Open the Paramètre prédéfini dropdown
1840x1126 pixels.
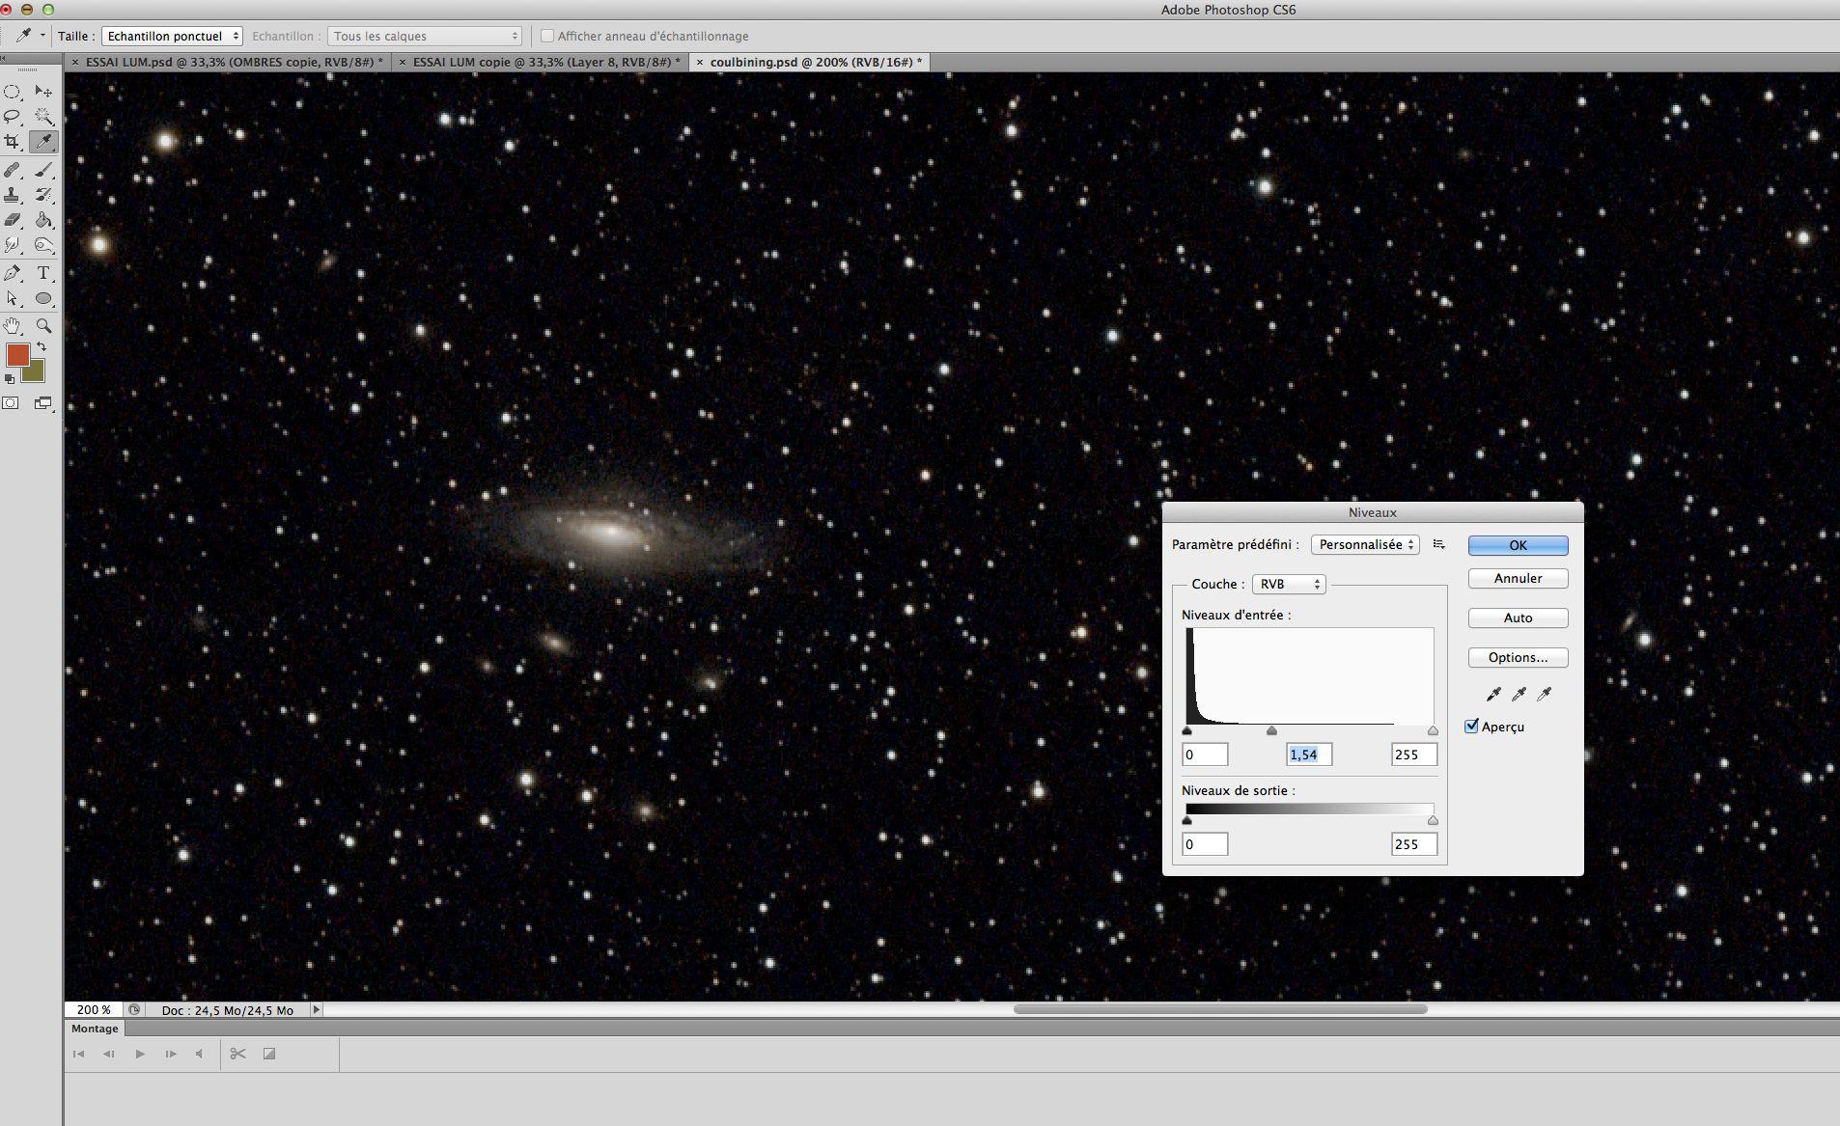point(1365,545)
